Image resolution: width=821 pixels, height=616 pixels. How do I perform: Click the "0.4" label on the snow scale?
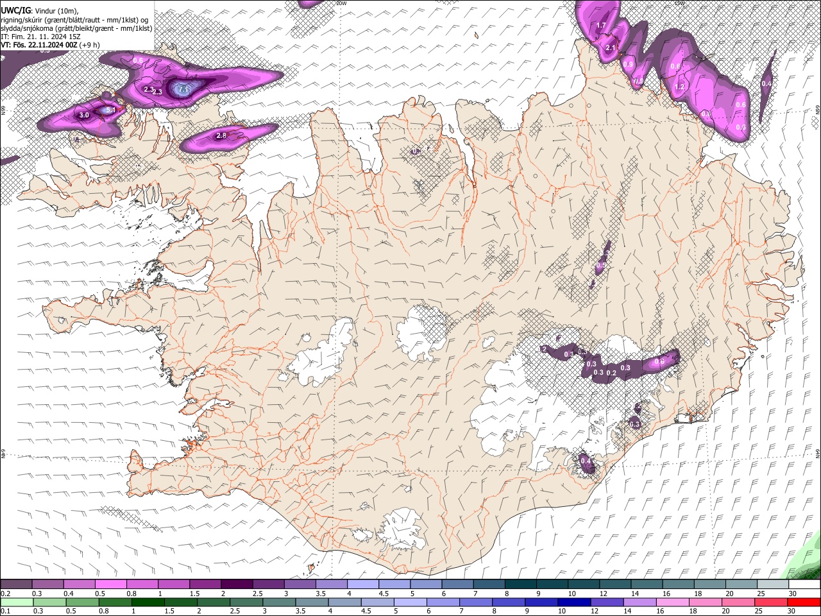[x=69, y=594]
